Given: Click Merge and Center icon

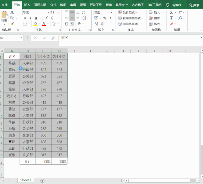Looking at the screenshot, I should click(x=84, y=18).
